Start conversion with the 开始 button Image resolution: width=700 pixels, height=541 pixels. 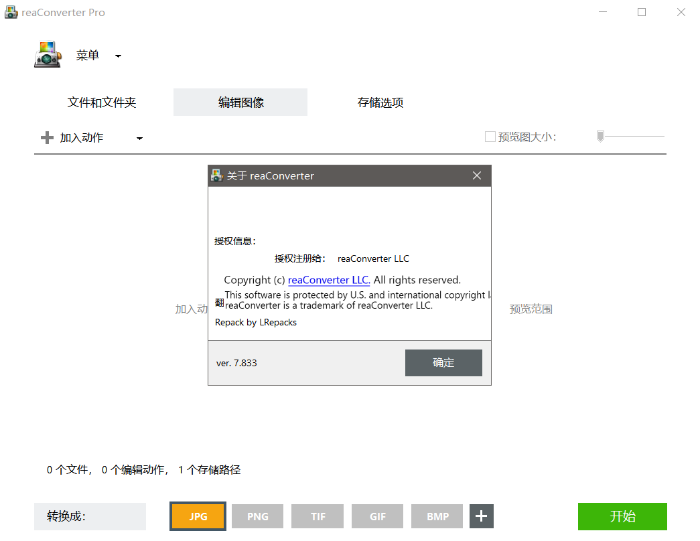(x=622, y=516)
